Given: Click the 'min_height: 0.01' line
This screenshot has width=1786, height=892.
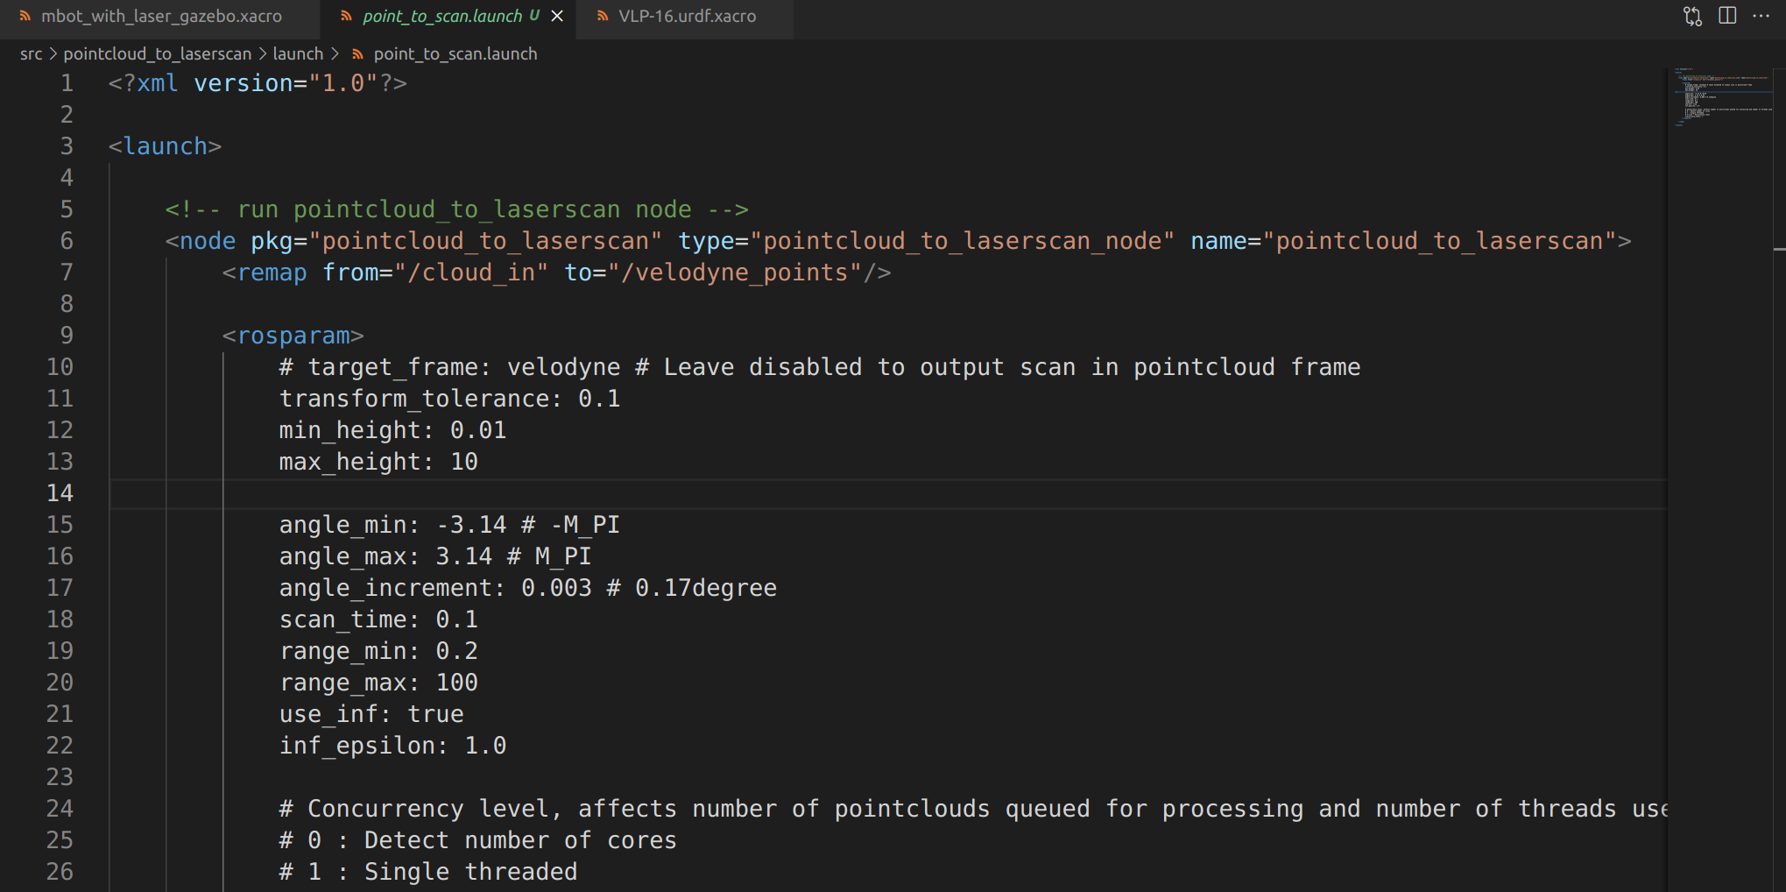Looking at the screenshot, I should pos(392,430).
